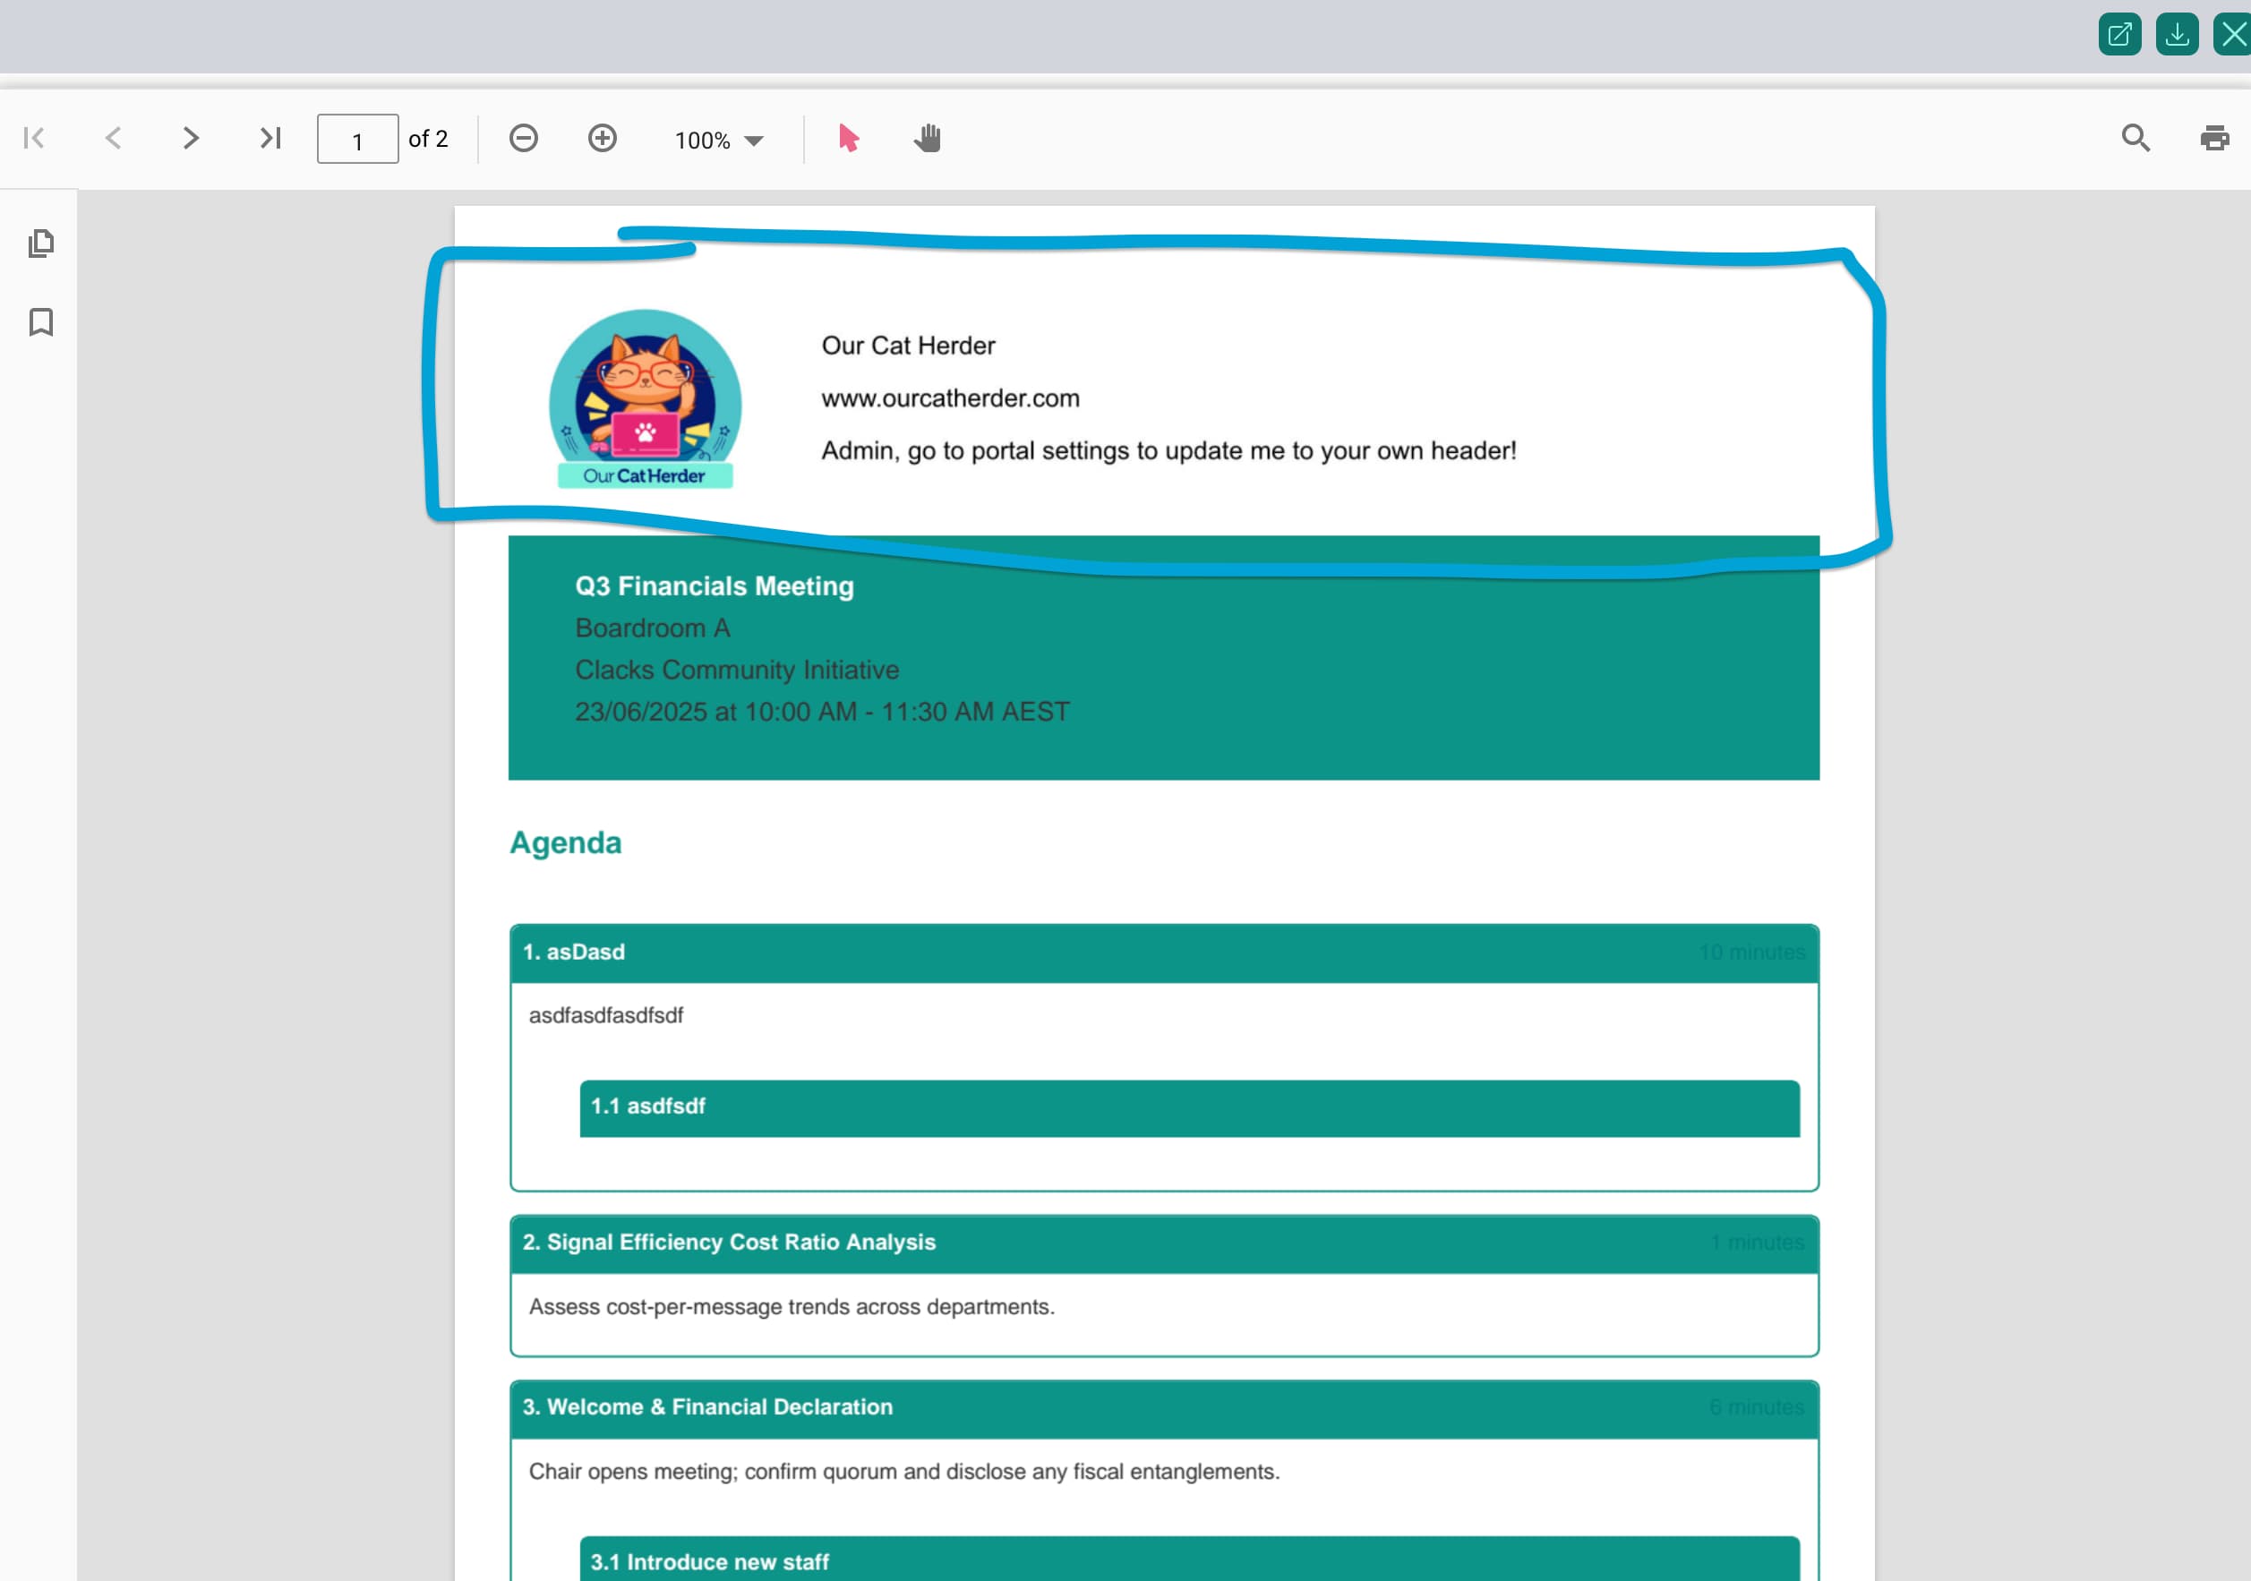The height and width of the screenshot is (1581, 2251).
Task: Toggle the current zoom mode selector
Action: click(752, 141)
